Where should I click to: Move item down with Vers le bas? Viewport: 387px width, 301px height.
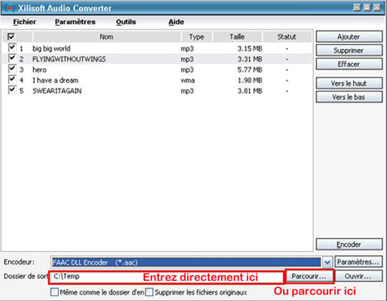coord(349,97)
